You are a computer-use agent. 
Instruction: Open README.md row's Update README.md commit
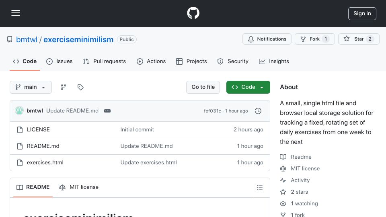(146, 146)
